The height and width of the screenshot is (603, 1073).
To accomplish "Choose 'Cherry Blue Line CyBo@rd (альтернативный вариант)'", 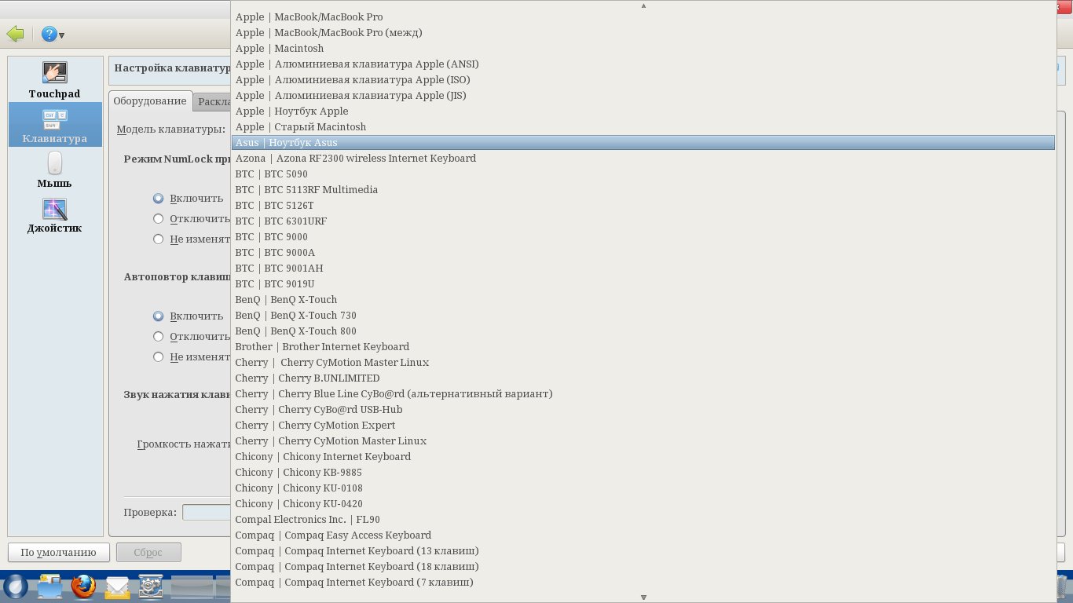I will point(643,394).
